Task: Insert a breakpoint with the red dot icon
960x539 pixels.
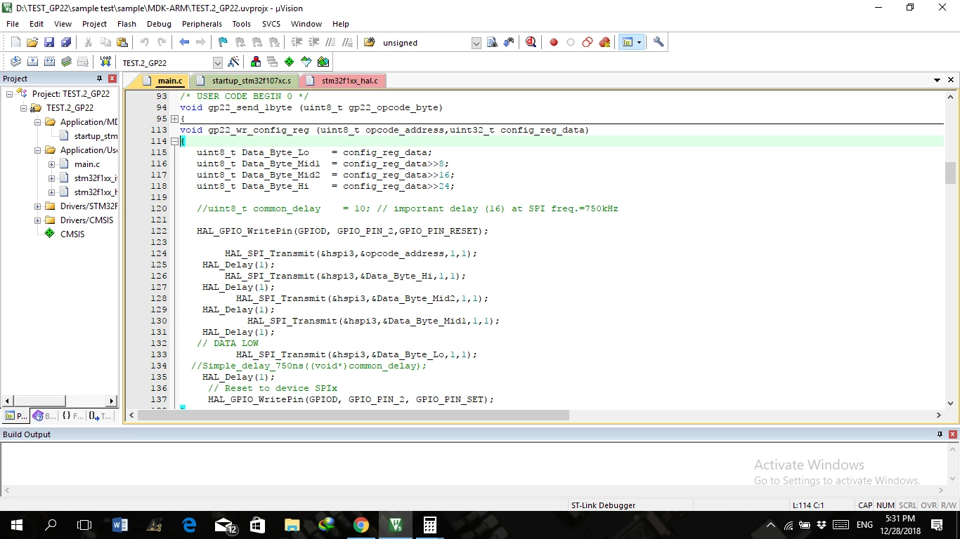Action: (554, 42)
